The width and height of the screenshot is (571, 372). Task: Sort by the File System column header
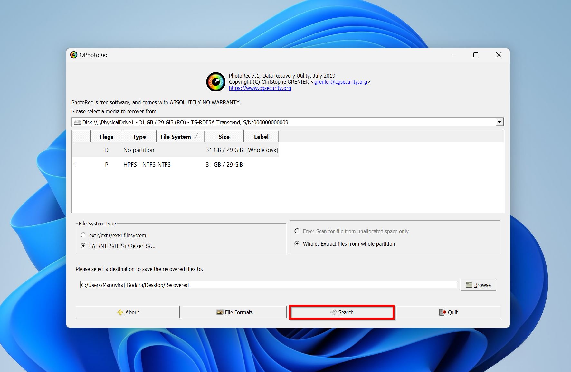coord(180,137)
